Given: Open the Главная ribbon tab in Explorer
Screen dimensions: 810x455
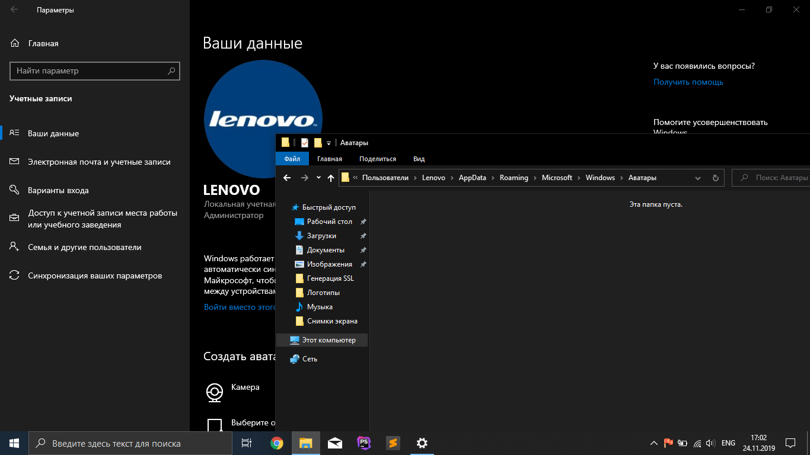Looking at the screenshot, I should click(x=329, y=159).
